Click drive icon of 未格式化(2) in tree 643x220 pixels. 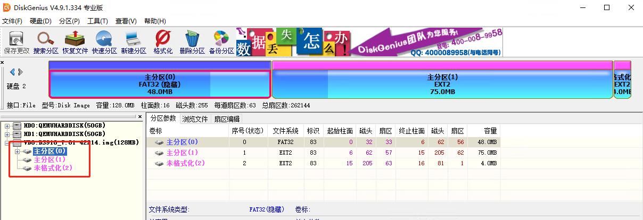pos(27,168)
